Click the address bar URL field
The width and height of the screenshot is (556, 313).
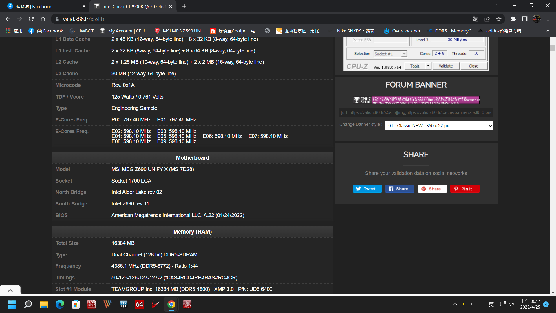pyautogui.click(x=261, y=19)
